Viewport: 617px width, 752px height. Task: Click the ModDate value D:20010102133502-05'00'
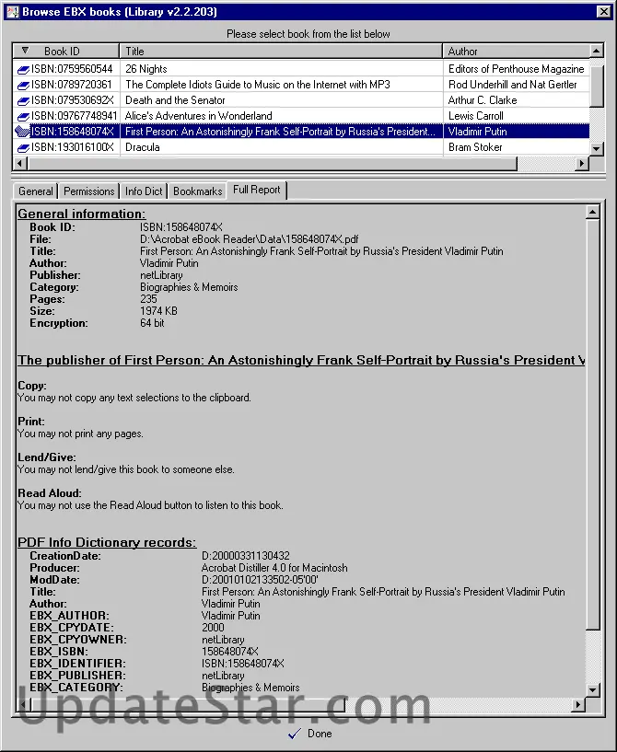(260, 580)
